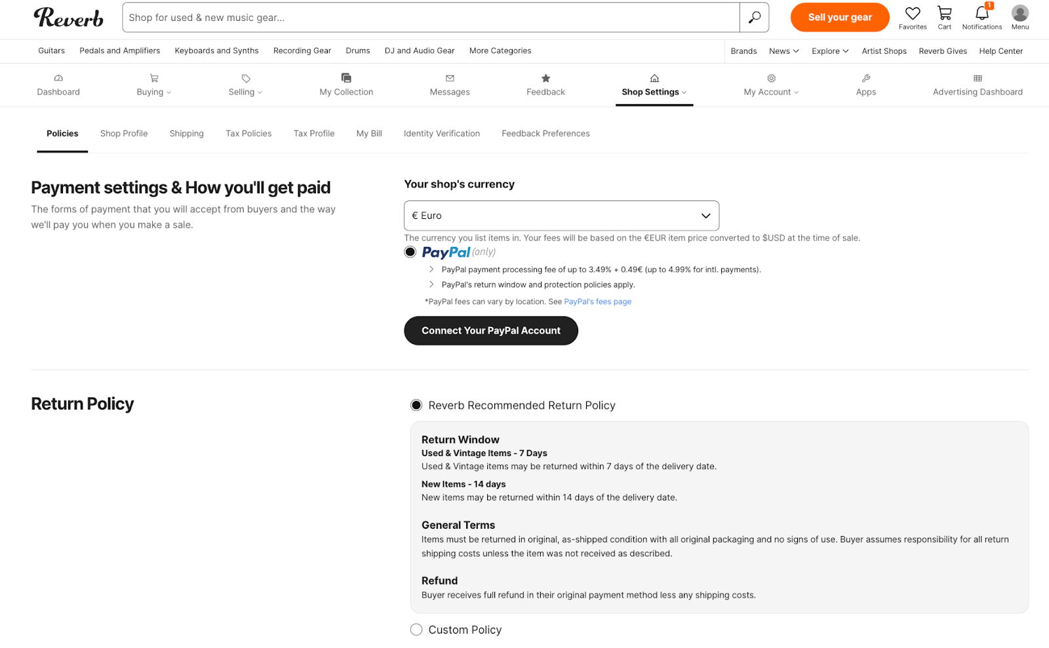Open Messages via the envelope icon
Viewport: 1049px width, 648px height.
coord(449,78)
